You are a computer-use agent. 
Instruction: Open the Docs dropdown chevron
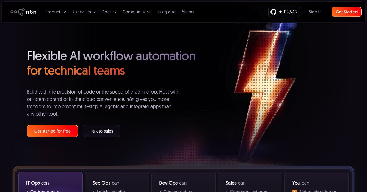(x=115, y=12)
